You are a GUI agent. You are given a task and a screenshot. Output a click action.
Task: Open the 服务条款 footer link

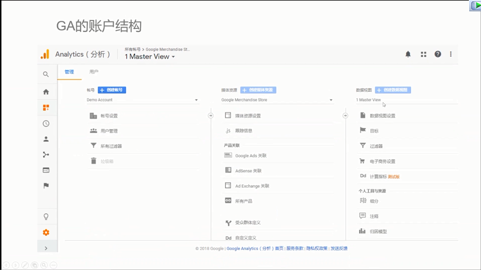coord(295,248)
